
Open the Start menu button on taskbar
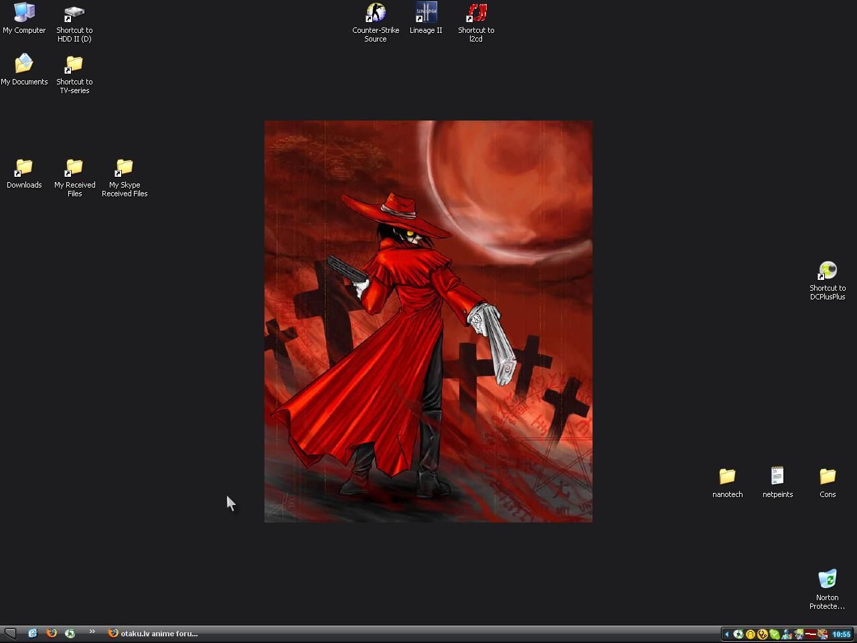point(10,633)
